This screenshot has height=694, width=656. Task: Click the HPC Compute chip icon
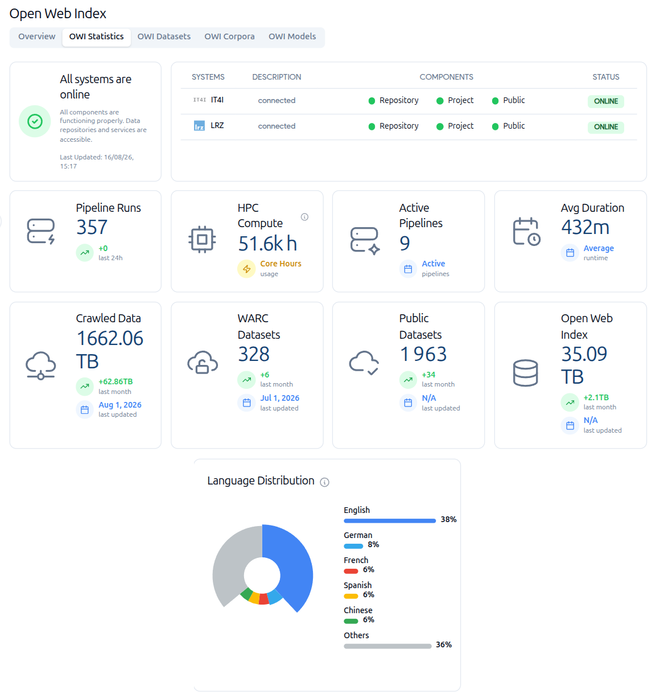[202, 240]
